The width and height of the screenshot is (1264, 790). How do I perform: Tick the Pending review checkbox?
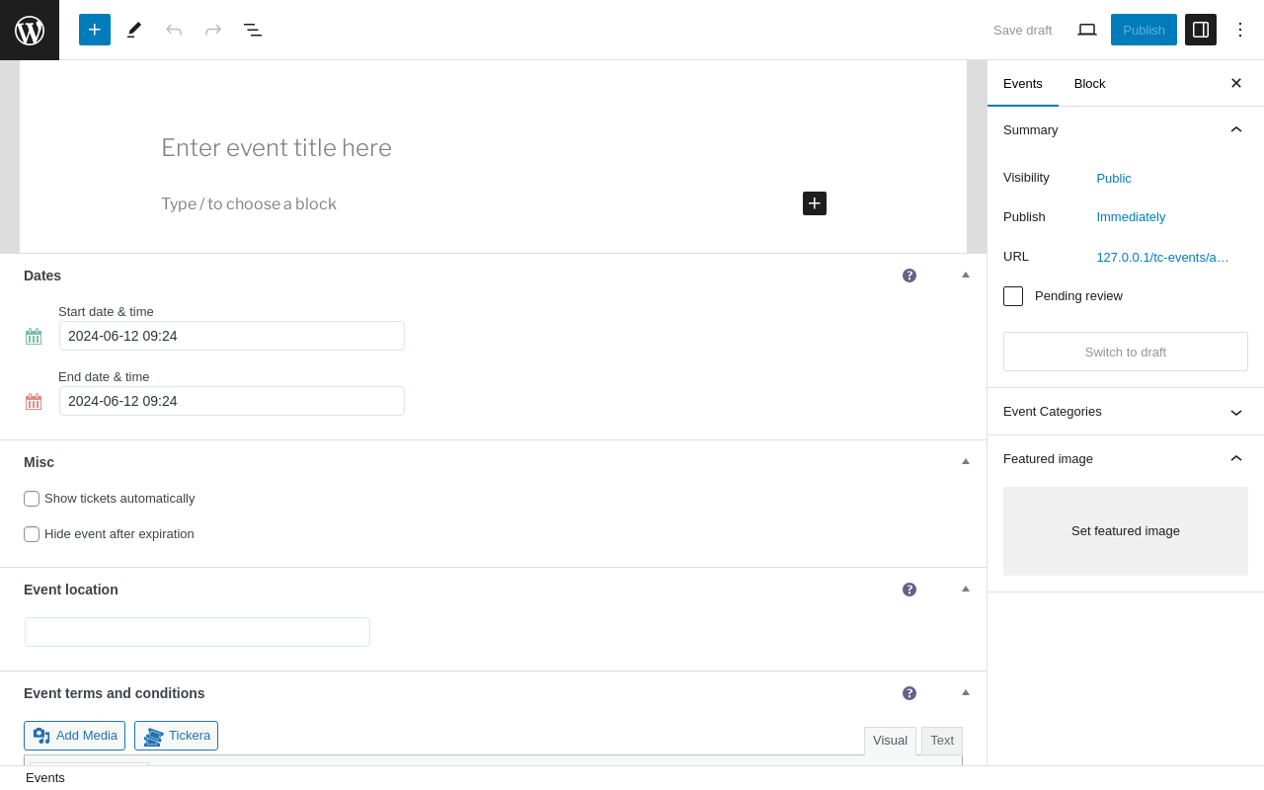point(1013,296)
